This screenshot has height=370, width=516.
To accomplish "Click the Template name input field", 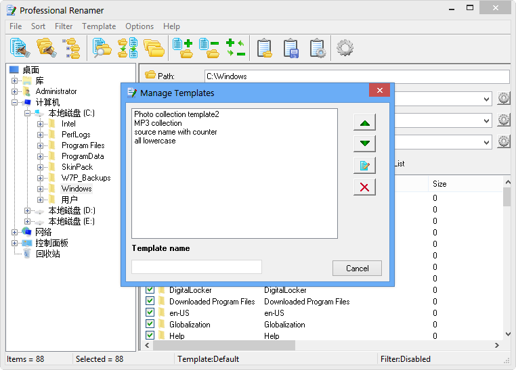I will click(196, 267).
